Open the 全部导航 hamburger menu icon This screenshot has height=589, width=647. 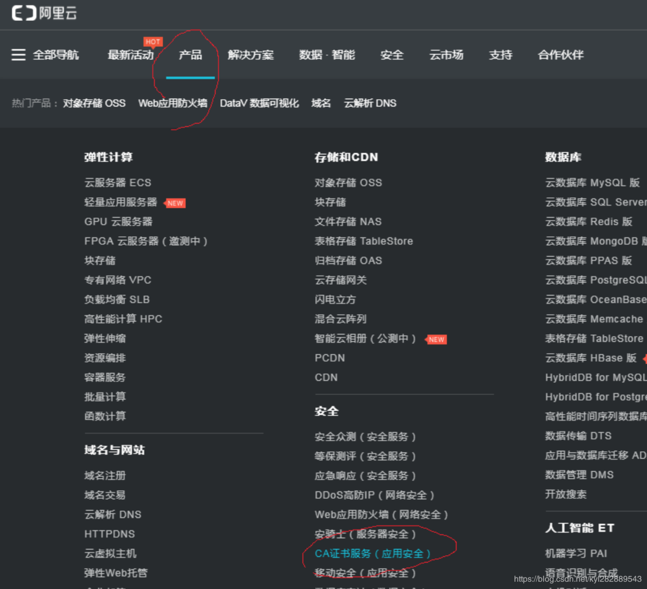click(x=19, y=55)
